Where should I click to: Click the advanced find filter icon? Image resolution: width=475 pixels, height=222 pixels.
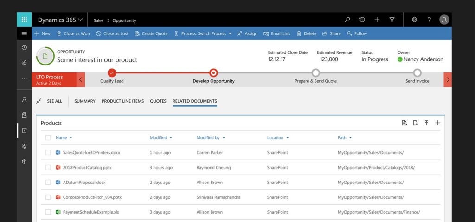[392, 20]
